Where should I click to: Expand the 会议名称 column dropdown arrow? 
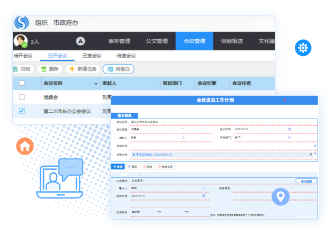tap(96, 84)
